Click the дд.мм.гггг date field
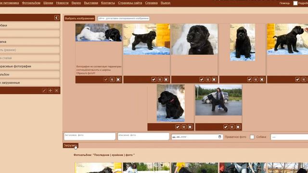 pos(197,136)
